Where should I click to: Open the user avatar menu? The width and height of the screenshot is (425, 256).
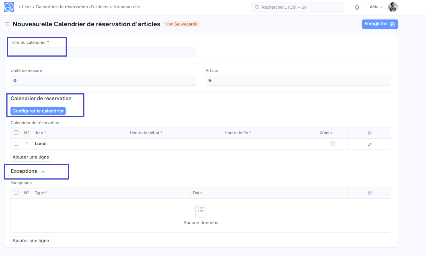[x=393, y=7]
